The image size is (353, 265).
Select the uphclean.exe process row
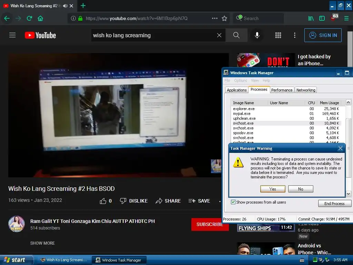point(286,118)
